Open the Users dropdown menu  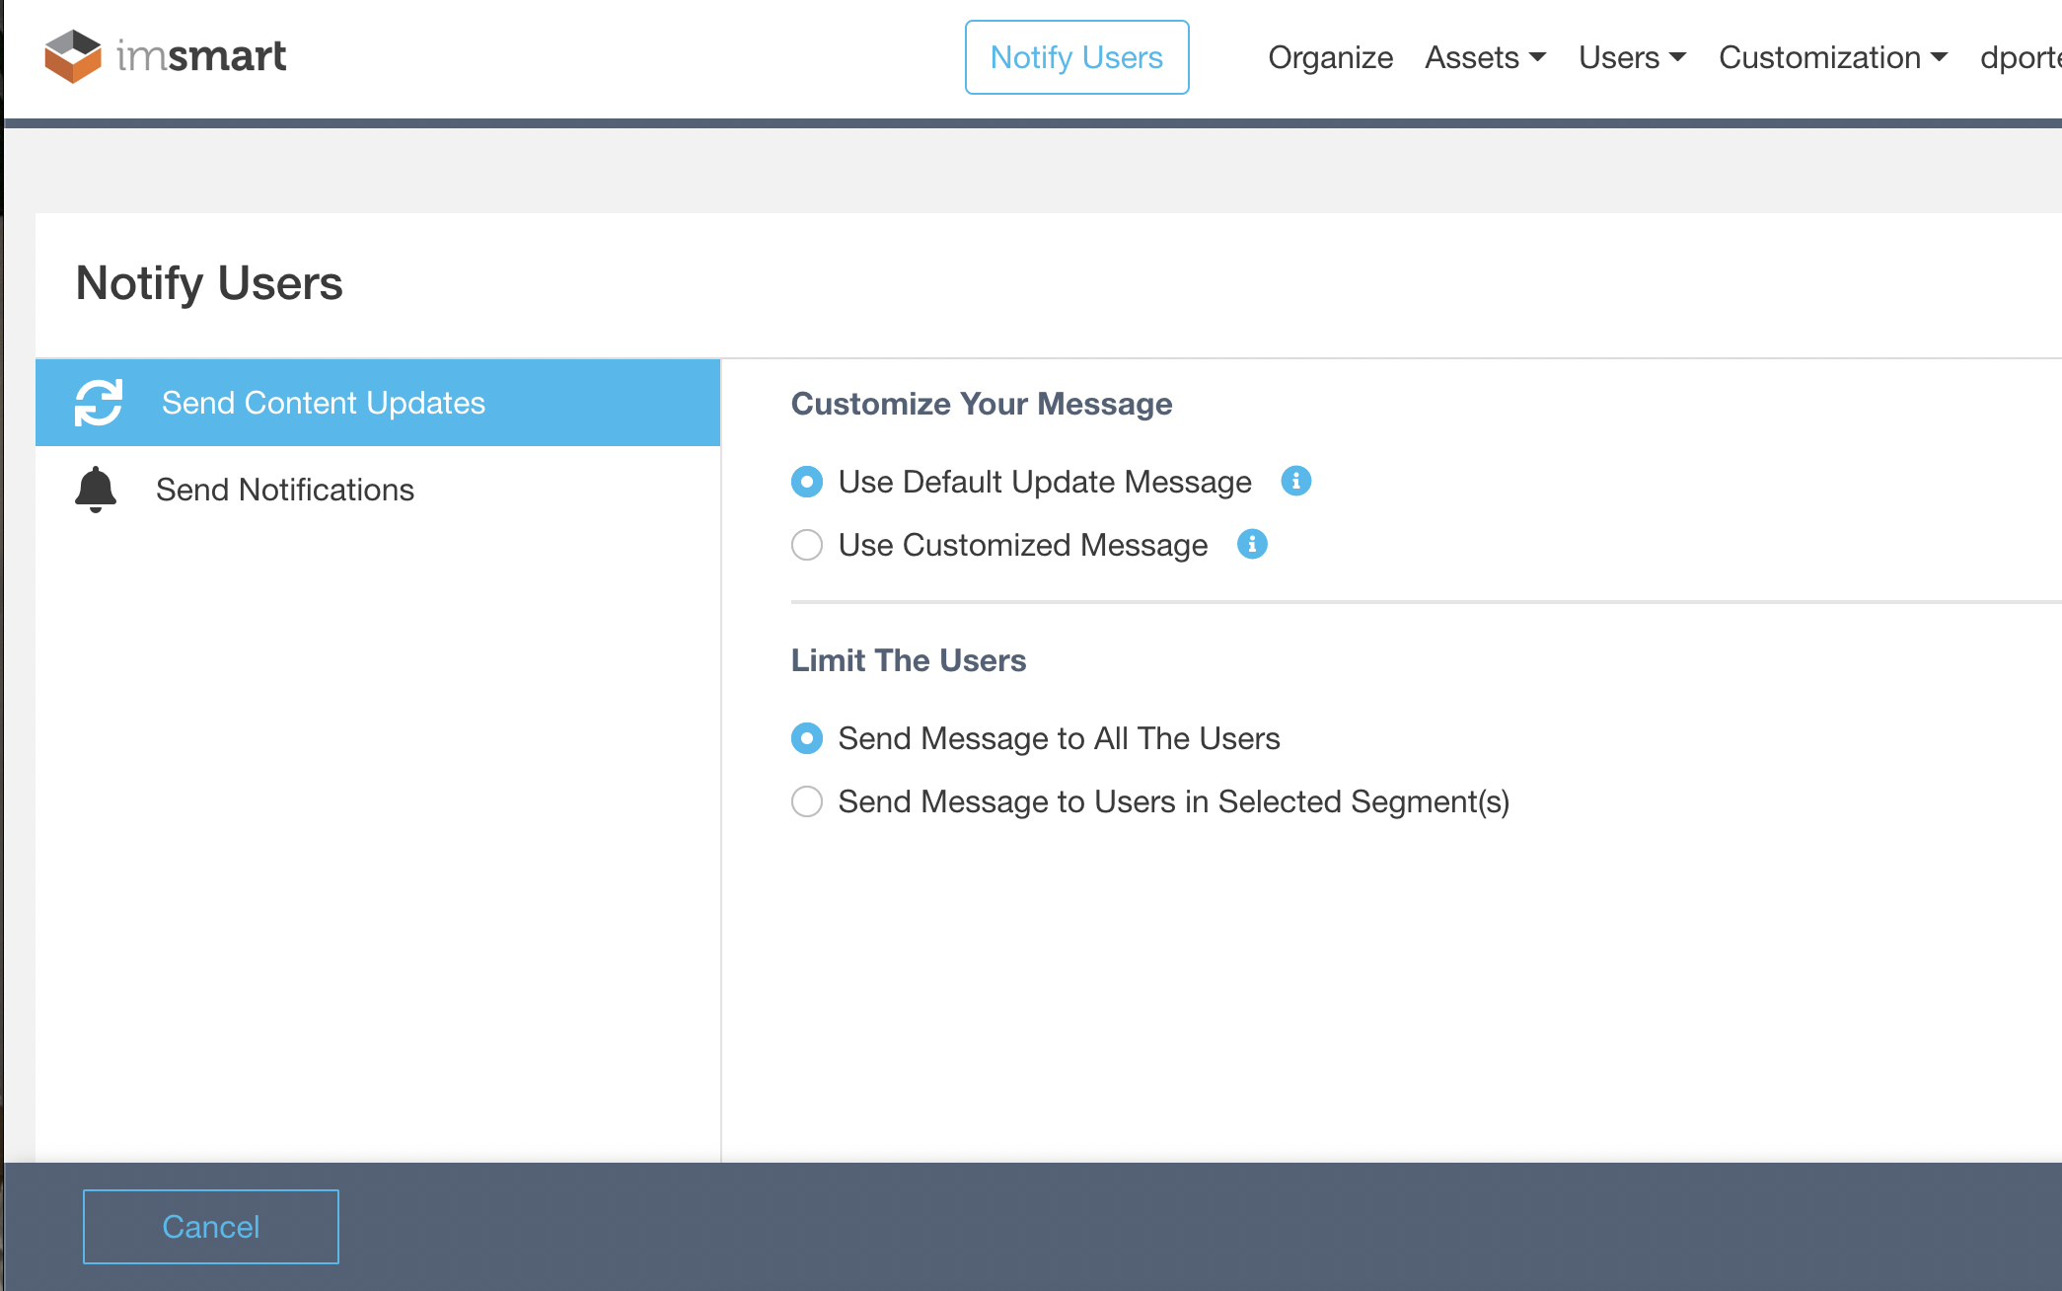pos(1630,57)
